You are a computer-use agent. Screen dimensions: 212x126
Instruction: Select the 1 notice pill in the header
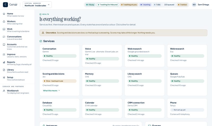(182, 5)
